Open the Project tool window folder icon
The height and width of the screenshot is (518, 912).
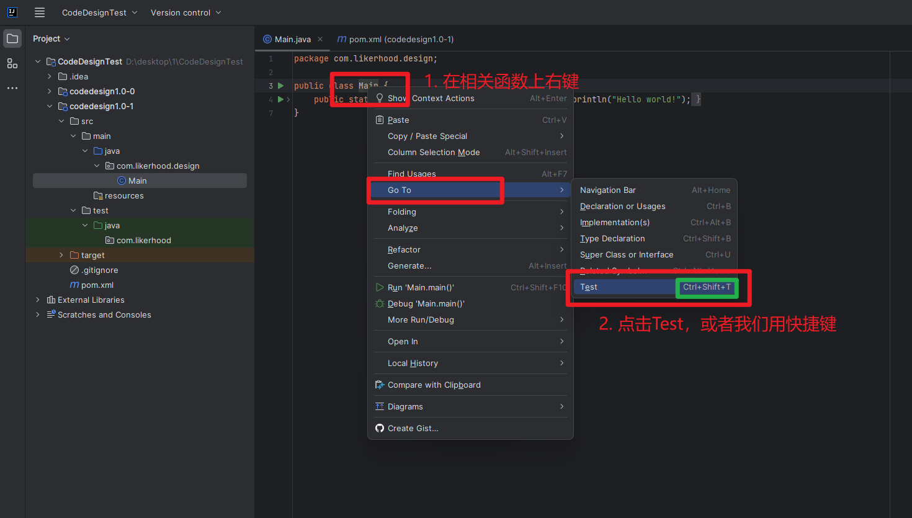(x=12, y=38)
